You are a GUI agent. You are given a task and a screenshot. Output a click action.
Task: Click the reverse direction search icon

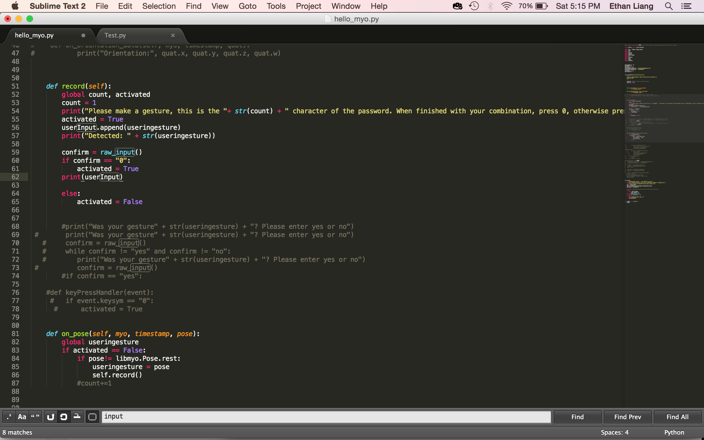51,417
